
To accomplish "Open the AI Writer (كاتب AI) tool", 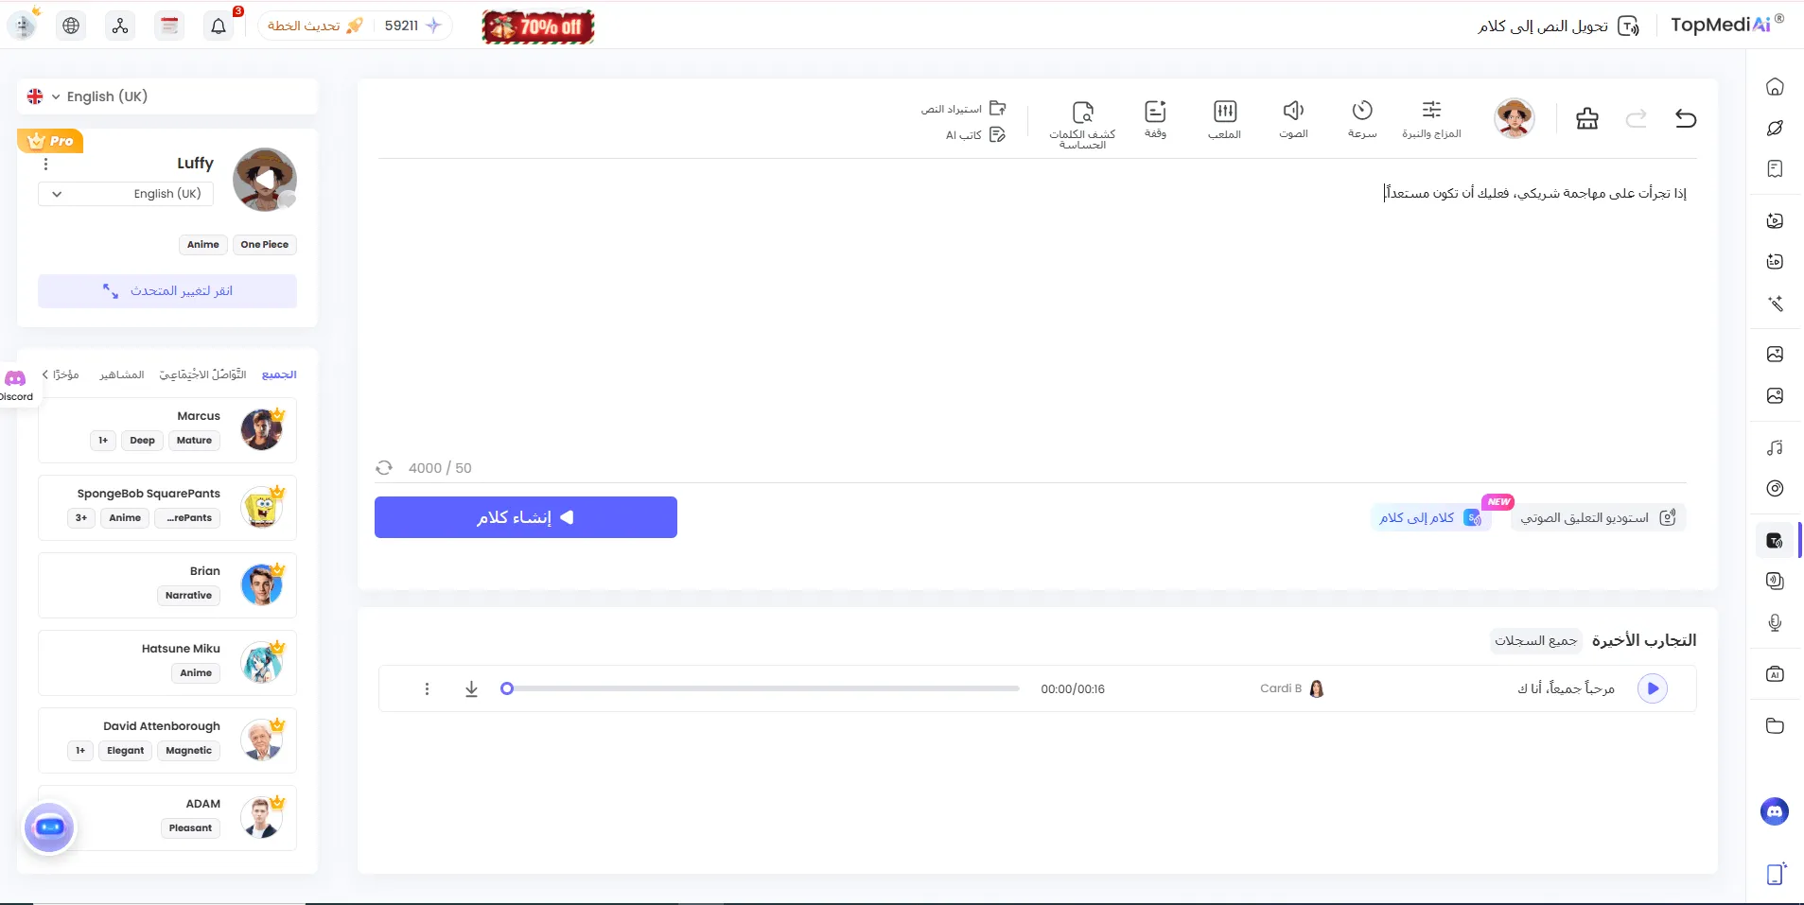I will pos(976,135).
